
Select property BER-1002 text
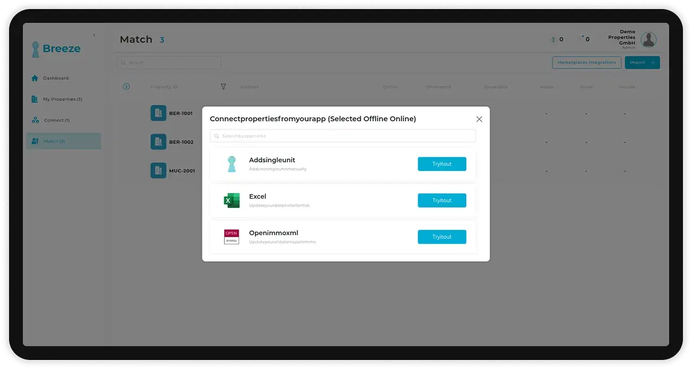(181, 142)
